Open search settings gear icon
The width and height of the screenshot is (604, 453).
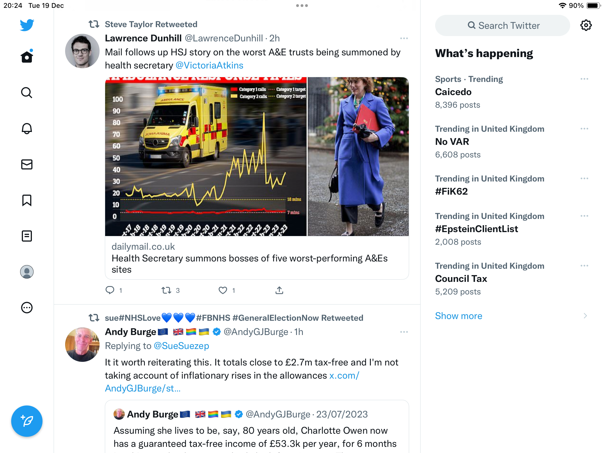[586, 25]
